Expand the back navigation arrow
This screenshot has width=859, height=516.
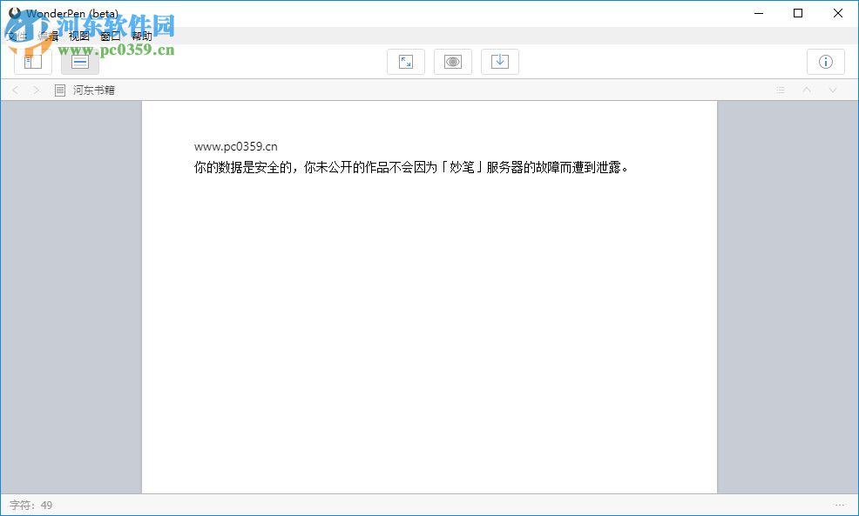click(x=15, y=90)
